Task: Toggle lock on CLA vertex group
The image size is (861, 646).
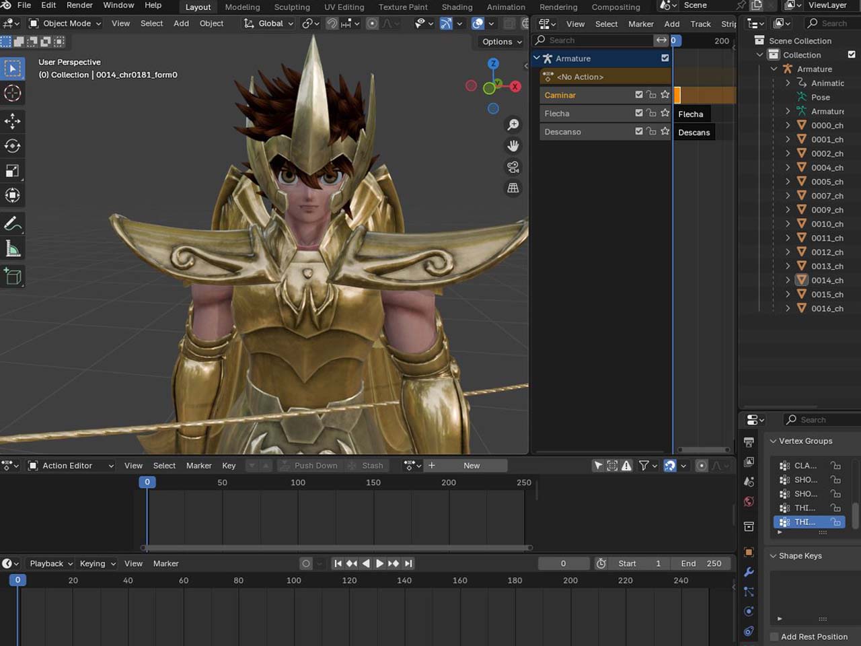Action: tap(835, 466)
